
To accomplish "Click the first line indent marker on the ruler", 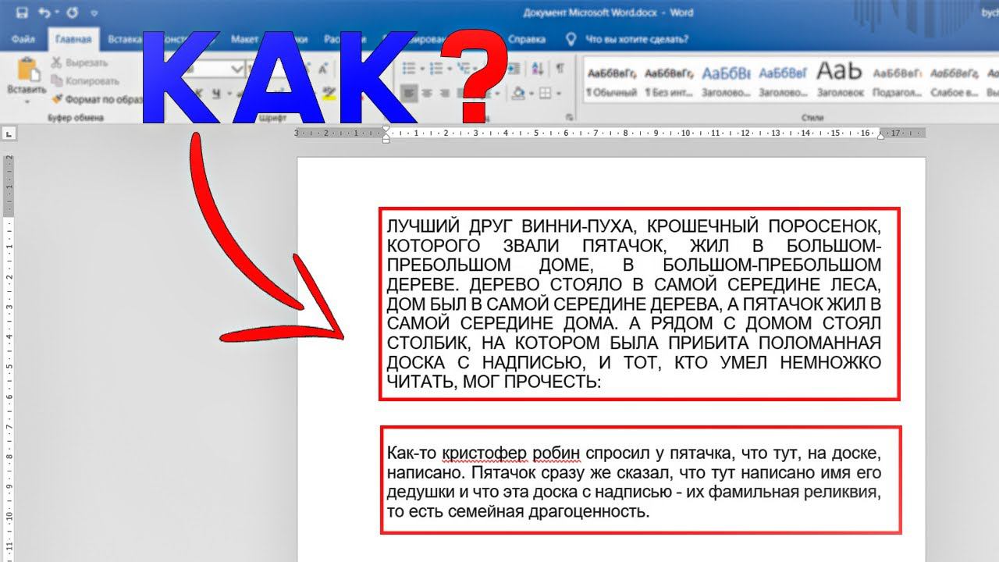I will point(386,129).
